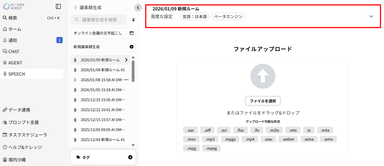Click plus icon on 新規議事録生成
Screen dimensions: 384x166
(132, 47)
